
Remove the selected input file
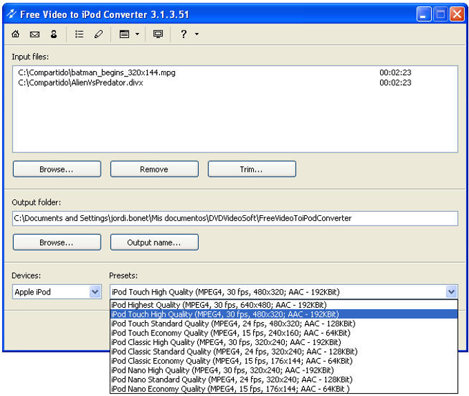[x=154, y=169]
